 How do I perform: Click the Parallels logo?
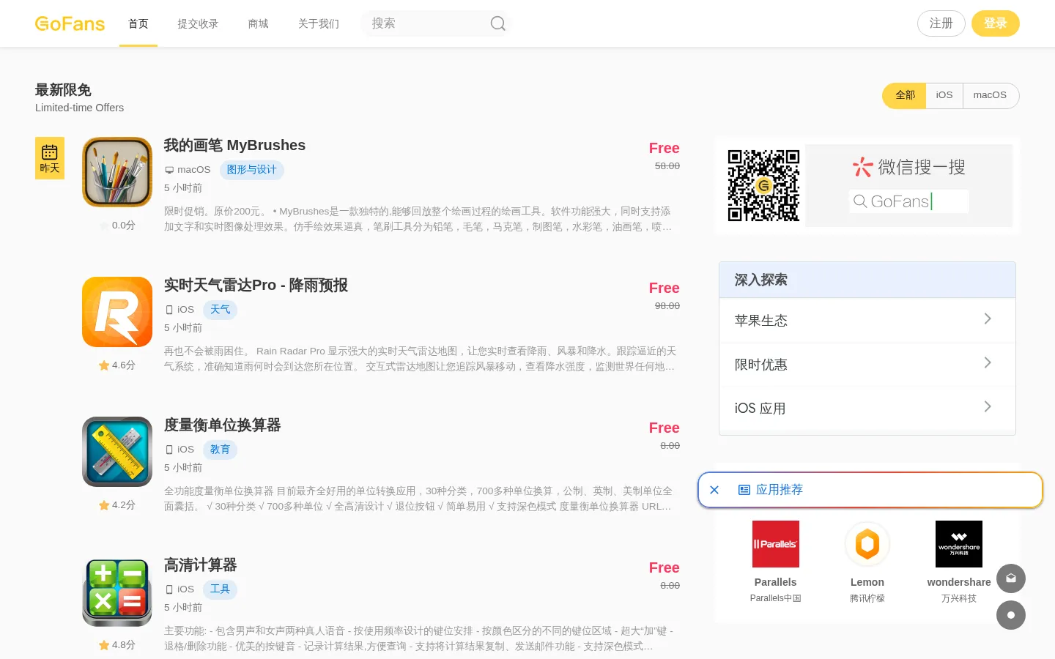click(776, 544)
